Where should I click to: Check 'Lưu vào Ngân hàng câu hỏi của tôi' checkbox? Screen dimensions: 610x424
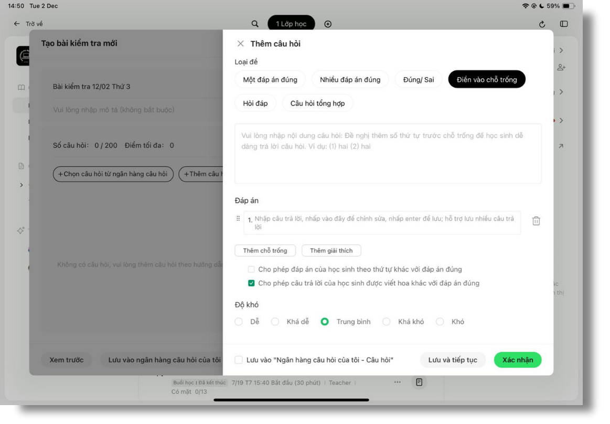click(x=239, y=360)
